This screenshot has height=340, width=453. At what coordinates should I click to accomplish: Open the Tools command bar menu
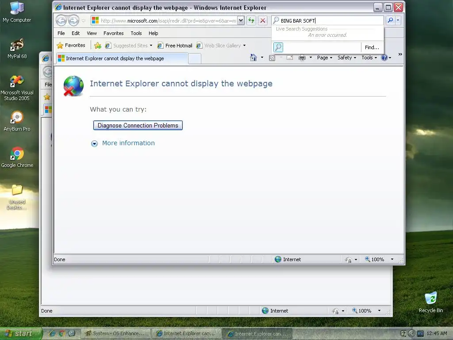(x=369, y=58)
